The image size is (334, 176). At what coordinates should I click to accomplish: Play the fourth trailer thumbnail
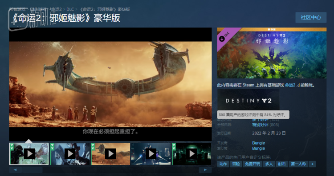(151, 154)
